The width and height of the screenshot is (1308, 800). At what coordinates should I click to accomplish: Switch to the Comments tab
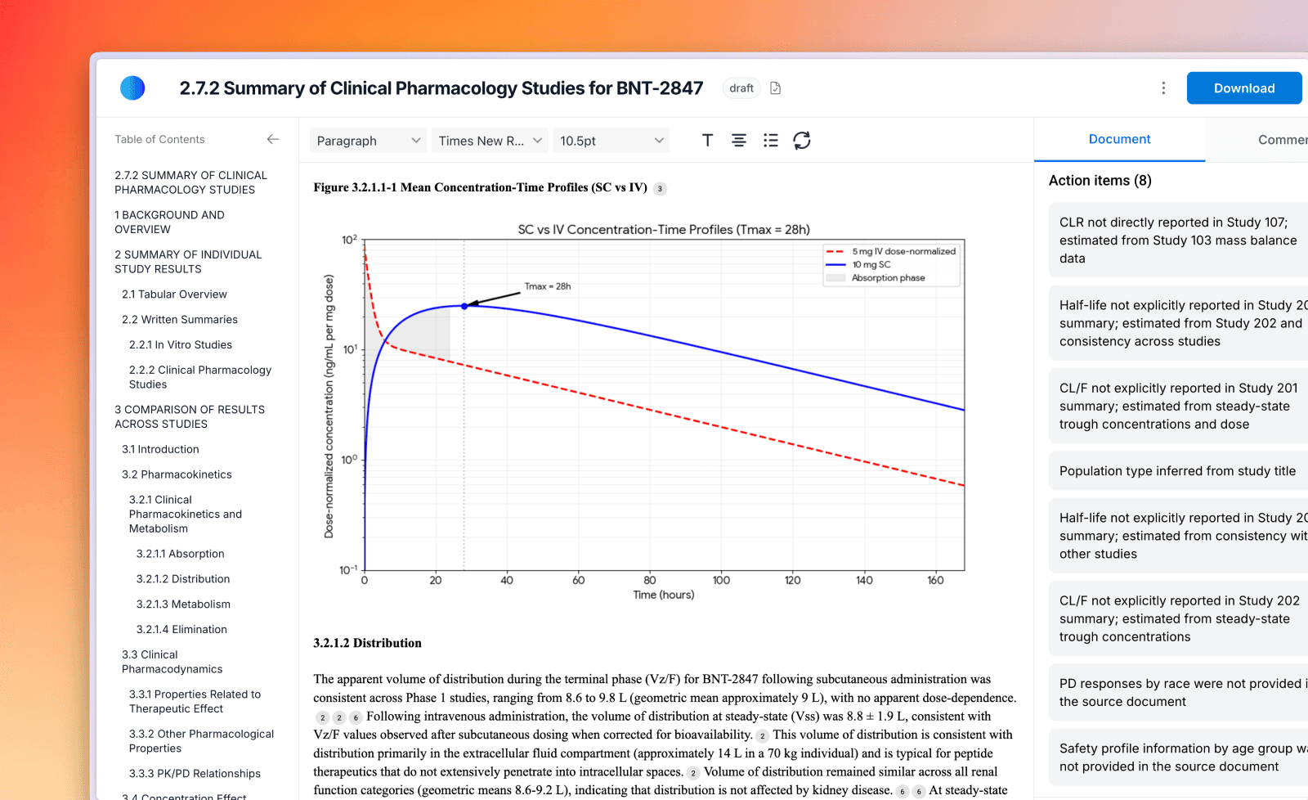(x=1281, y=140)
